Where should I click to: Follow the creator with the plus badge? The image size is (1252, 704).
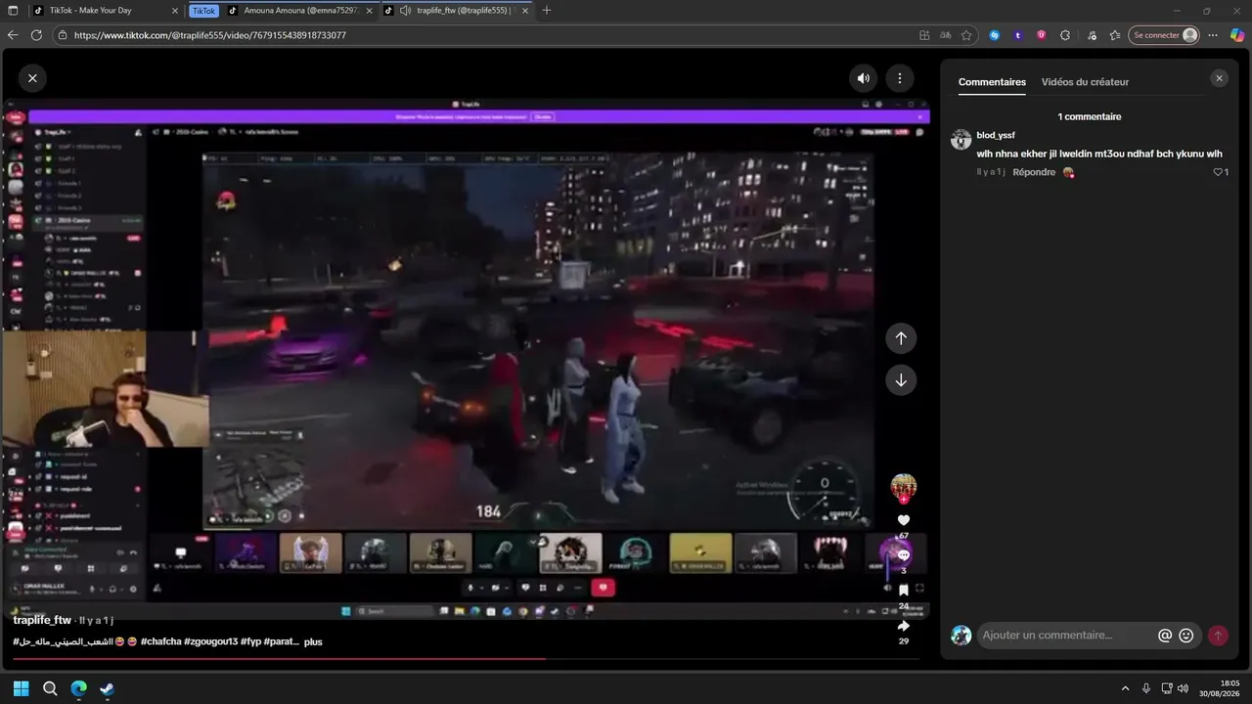coord(904,501)
